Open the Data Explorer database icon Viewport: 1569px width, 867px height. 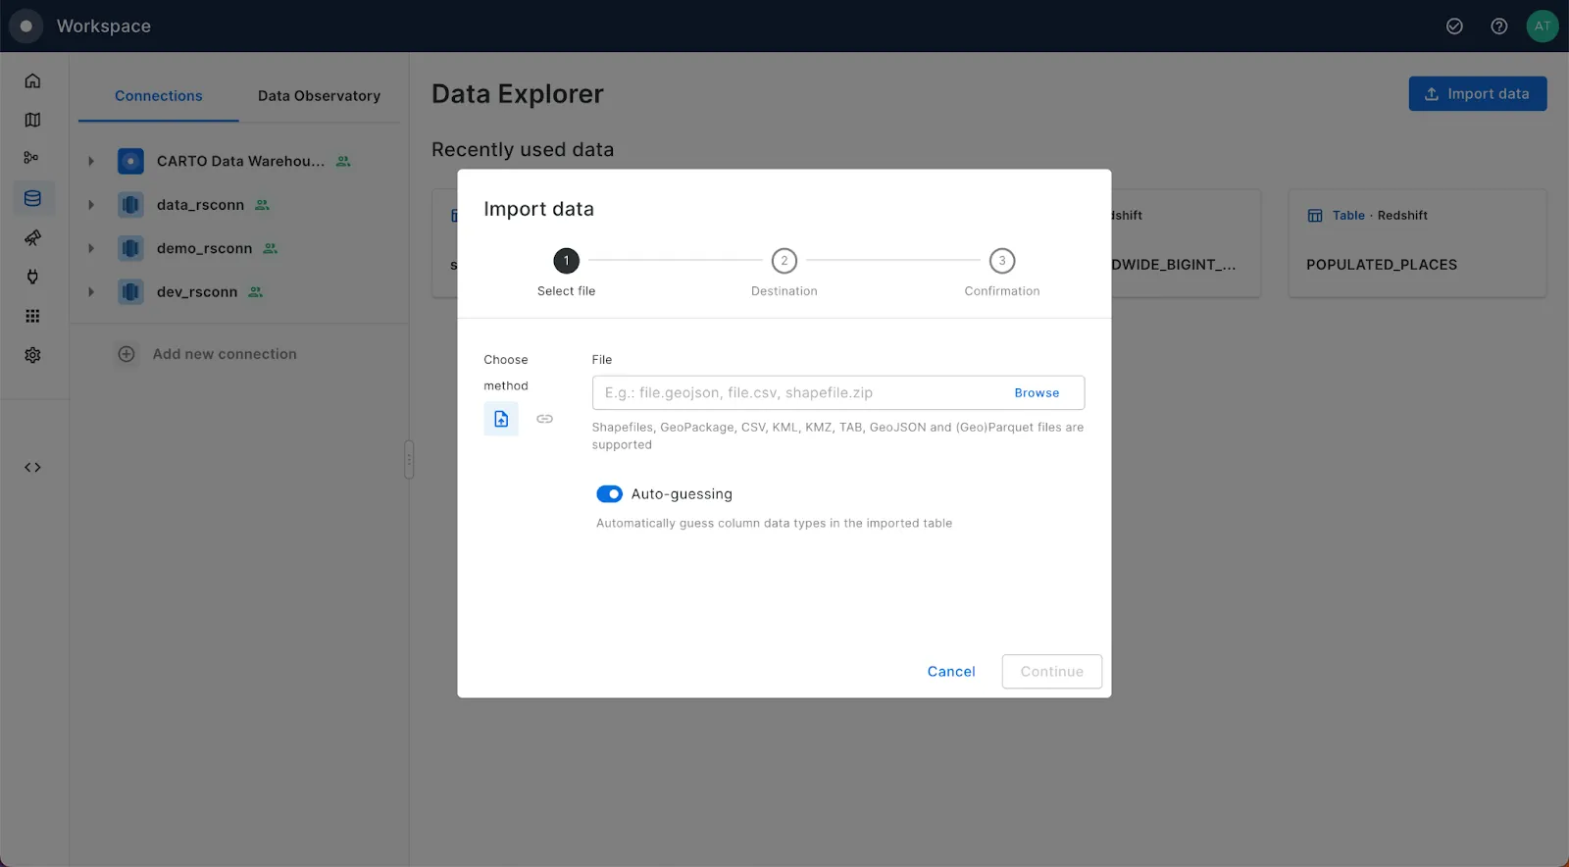[x=32, y=198]
